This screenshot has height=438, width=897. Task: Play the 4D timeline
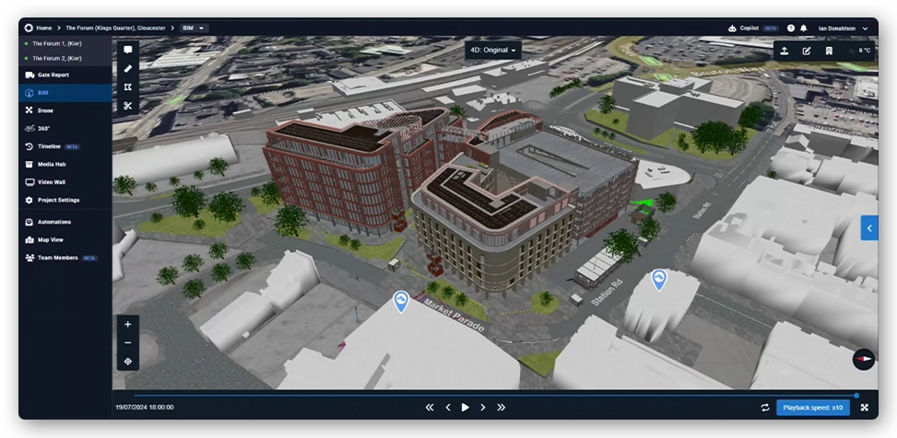click(x=465, y=408)
